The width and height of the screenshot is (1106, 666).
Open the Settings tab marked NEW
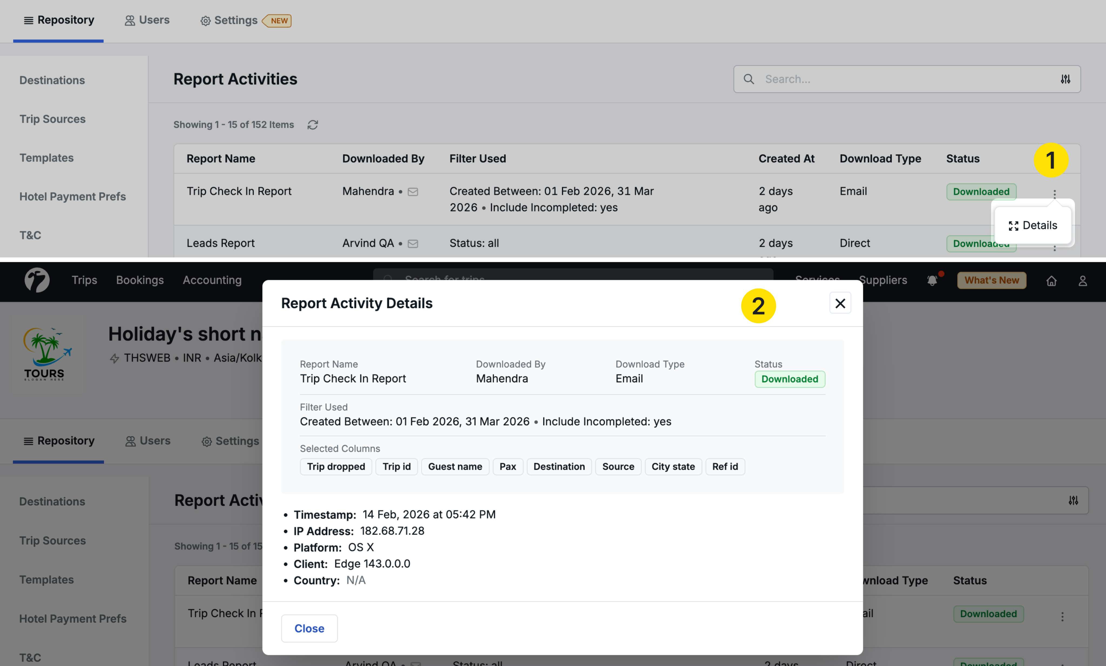coord(236,21)
